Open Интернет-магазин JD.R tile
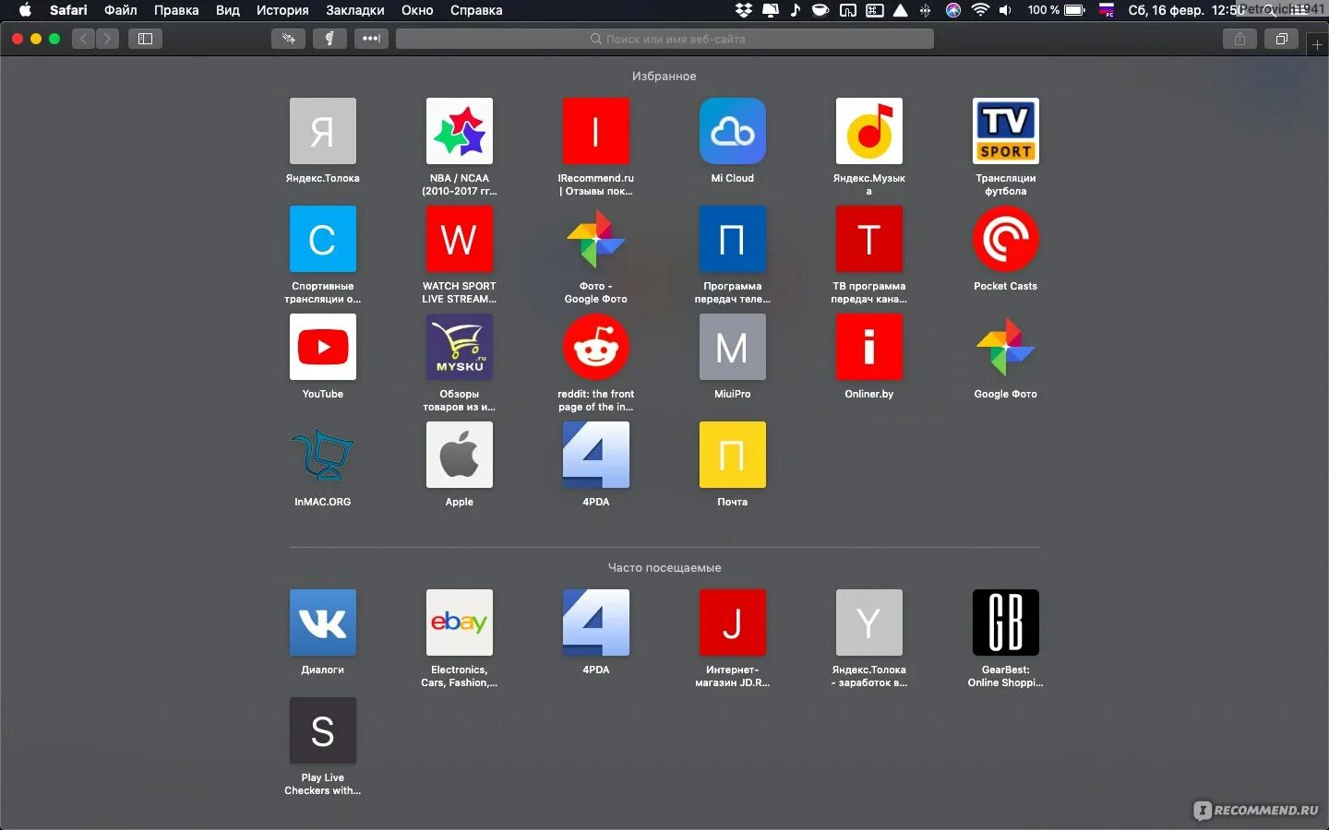1329x830 pixels. 732,622
